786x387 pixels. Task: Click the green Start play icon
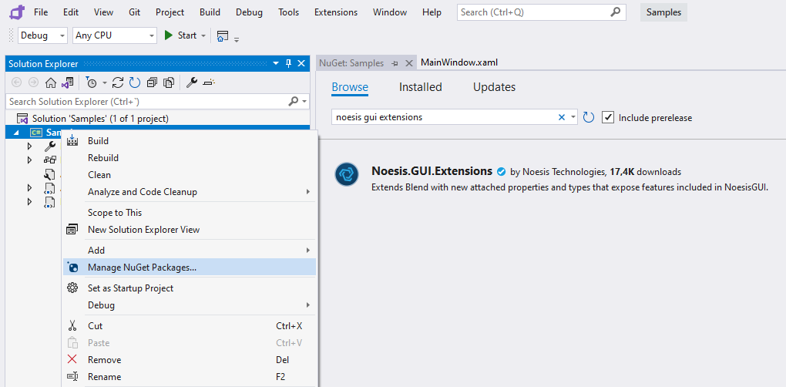(x=169, y=35)
